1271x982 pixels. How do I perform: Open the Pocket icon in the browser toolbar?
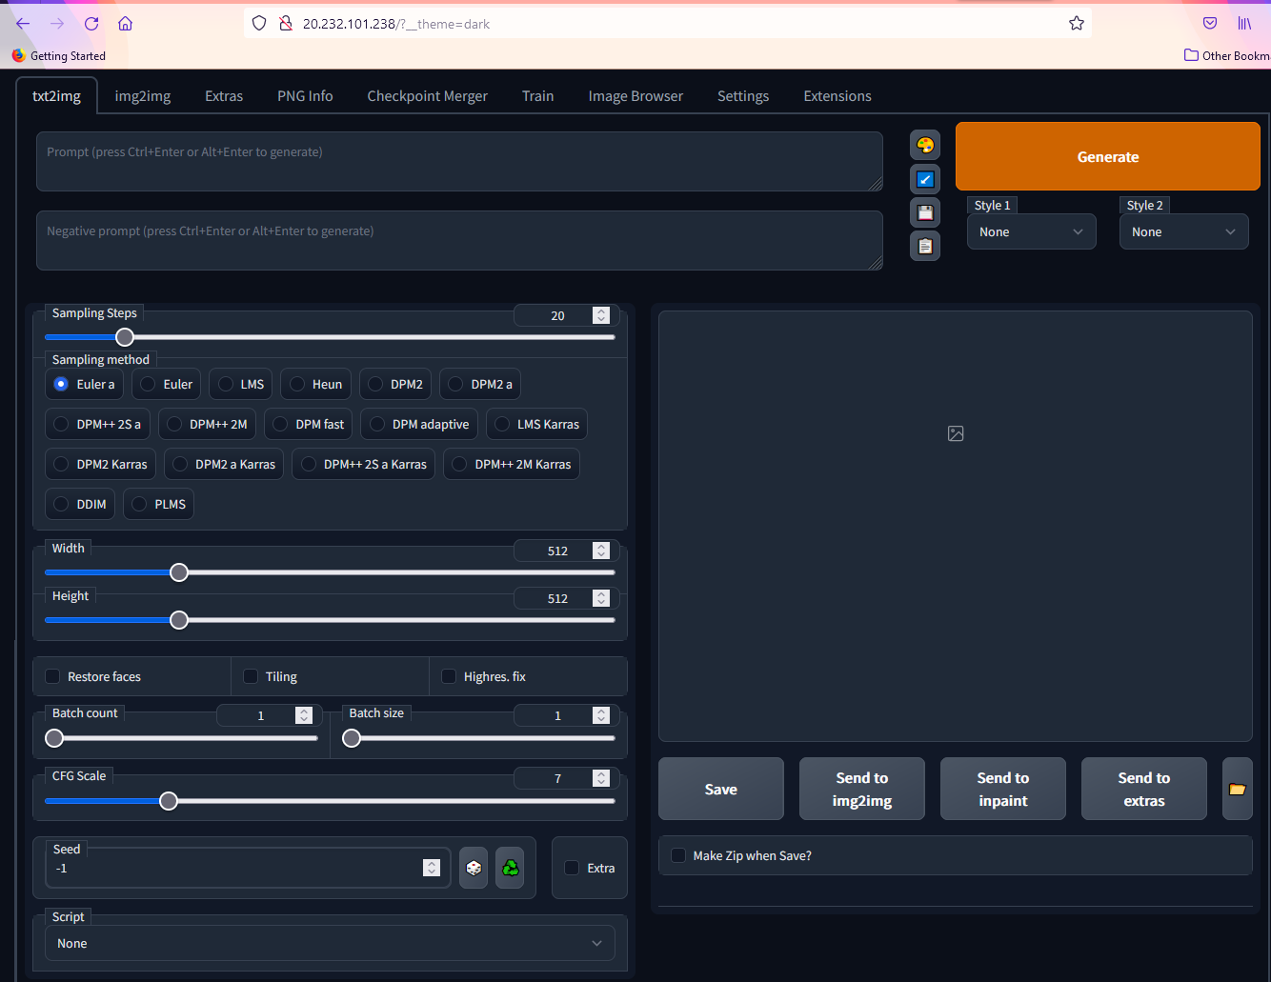1210,23
